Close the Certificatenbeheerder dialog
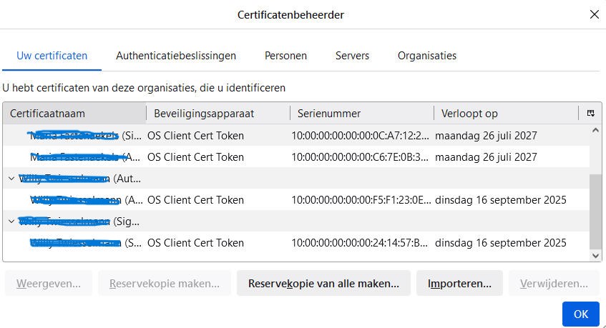This screenshot has height=328, width=606. (x=593, y=14)
